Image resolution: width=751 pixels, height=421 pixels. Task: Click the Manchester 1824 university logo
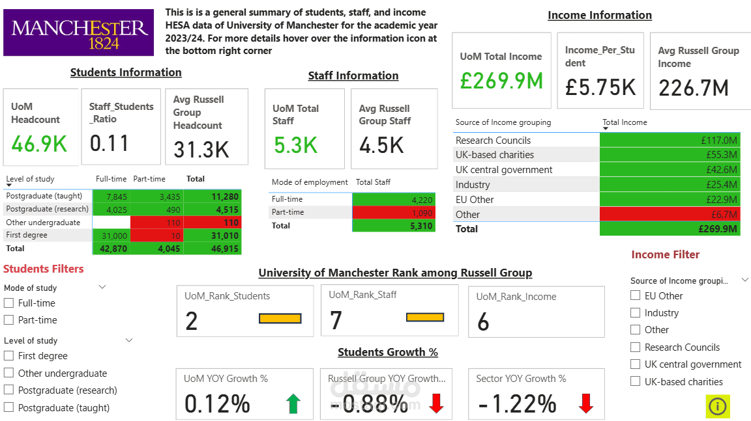[x=78, y=32]
